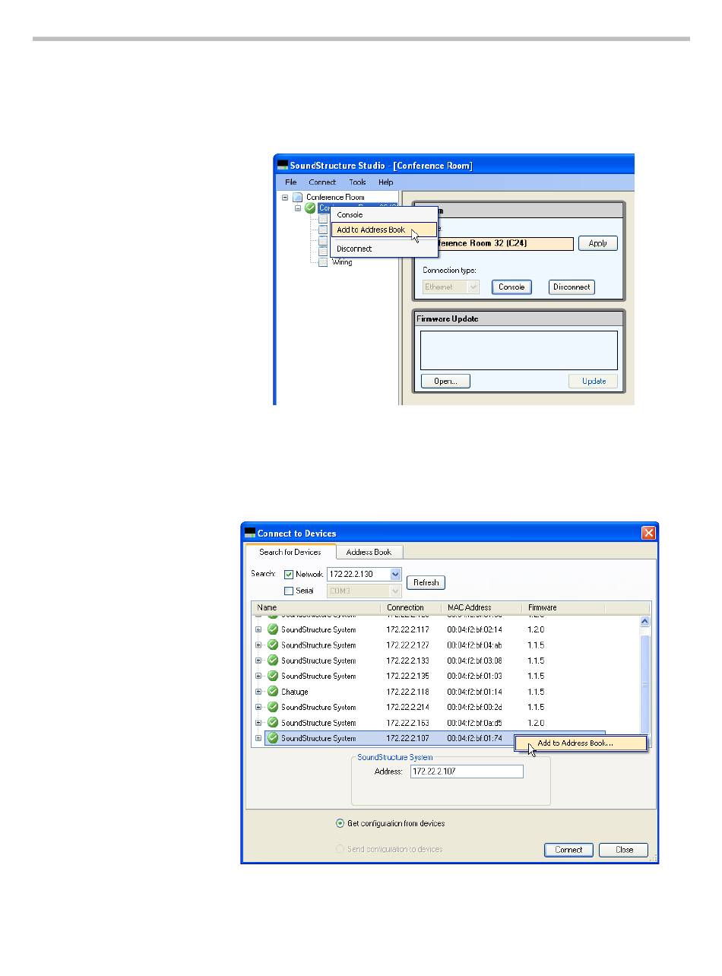Screen dimensions: 722x976
Task: Click Open... under Firmware Update
Action: pos(445,382)
